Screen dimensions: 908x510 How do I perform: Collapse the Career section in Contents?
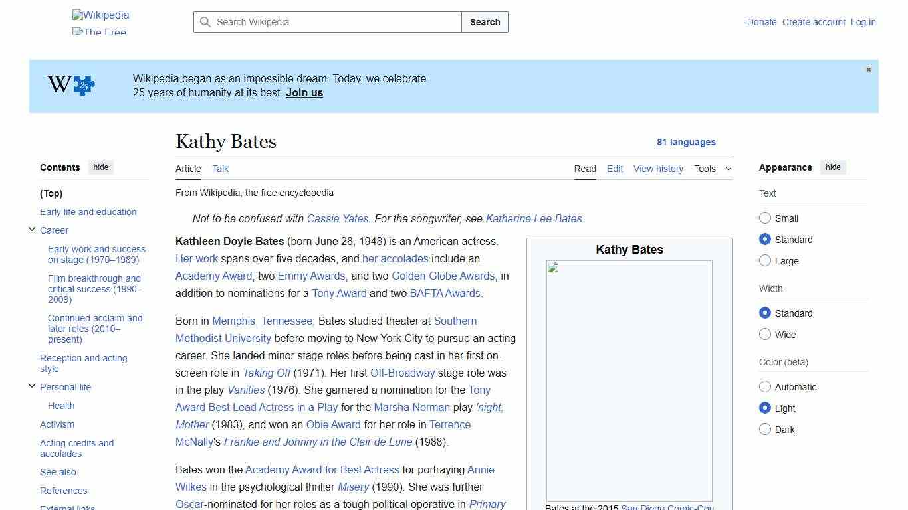(x=32, y=228)
